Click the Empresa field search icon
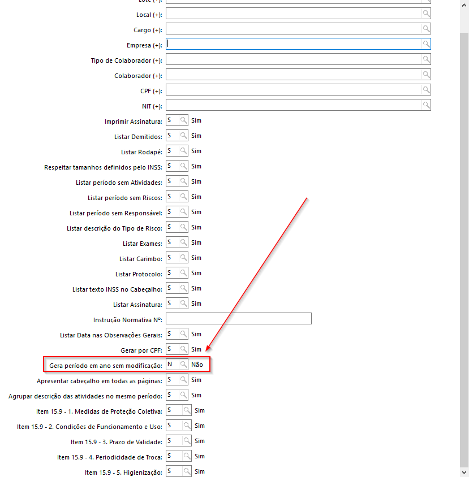This screenshot has width=469, height=477. tap(425, 44)
